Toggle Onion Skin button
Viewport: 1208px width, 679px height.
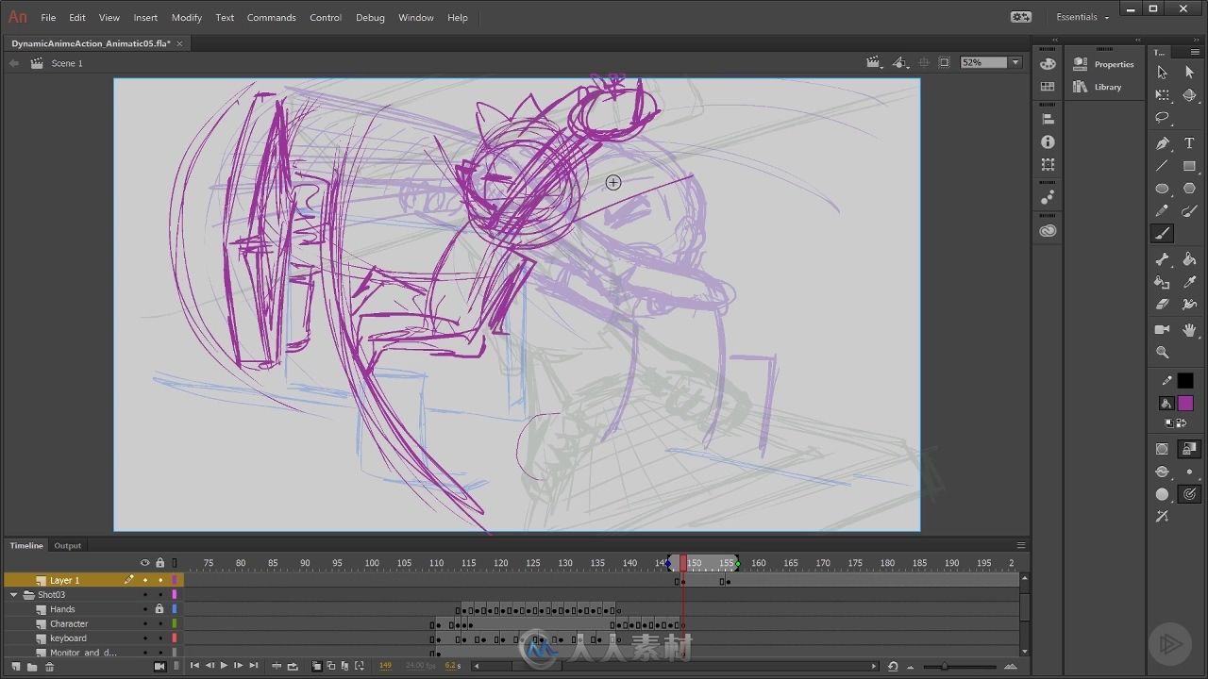pos(317,666)
